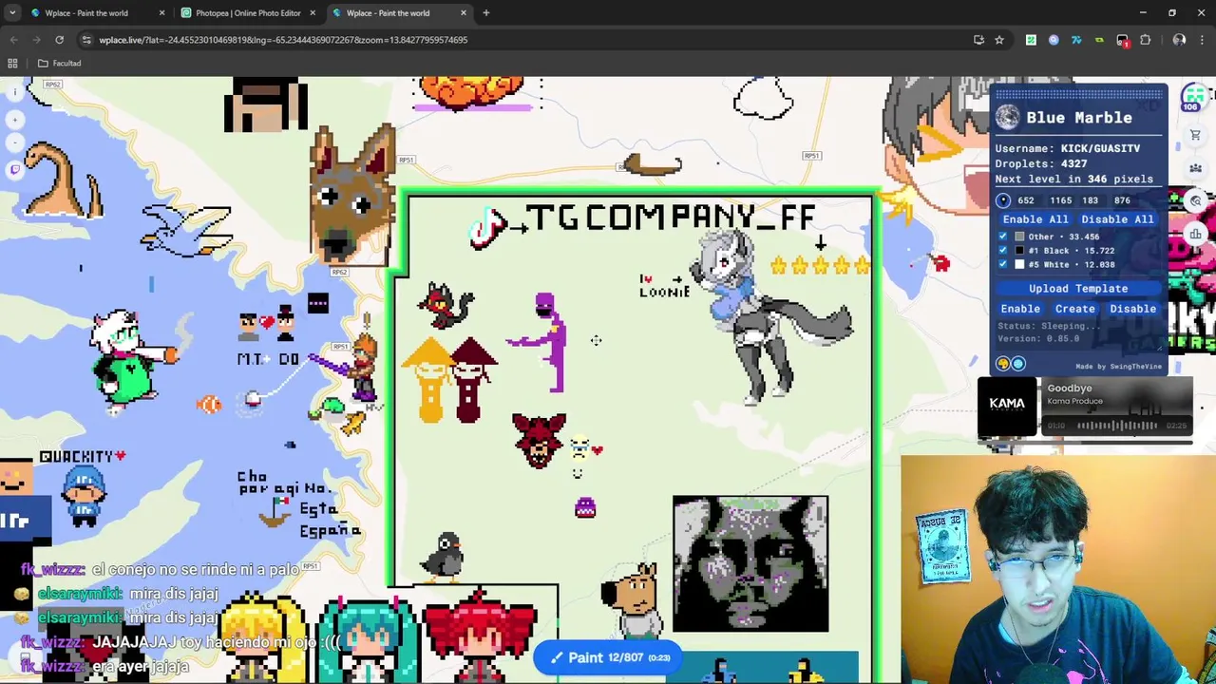Image resolution: width=1216 pixels, height=684 pixels.
Task: Click the Disable All button
Action: click(x=1117, y=219)
